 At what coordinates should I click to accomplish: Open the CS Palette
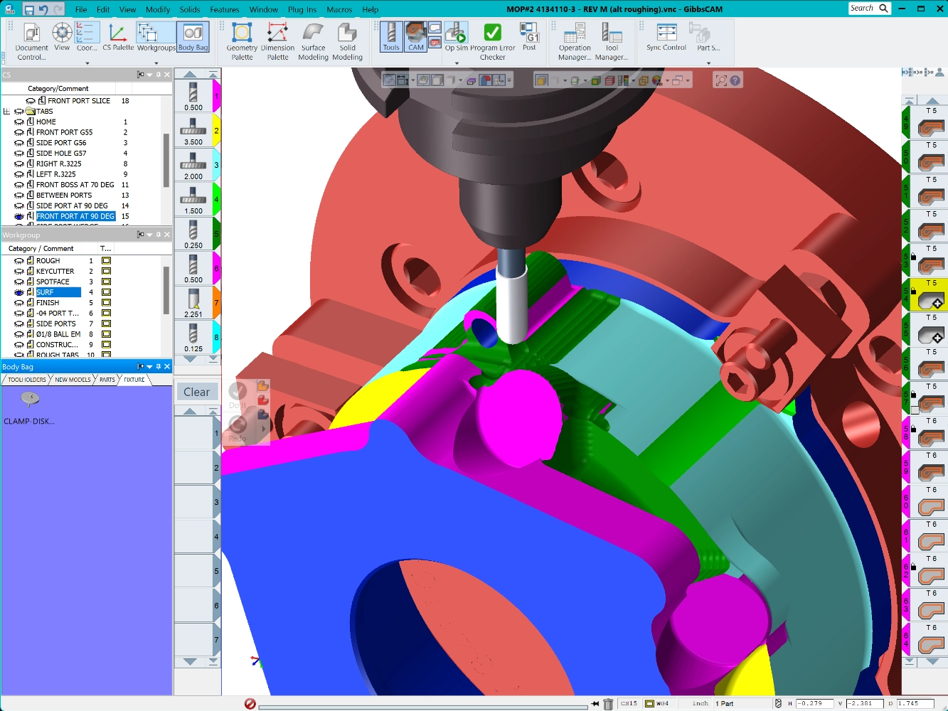[x=118, y=36]
